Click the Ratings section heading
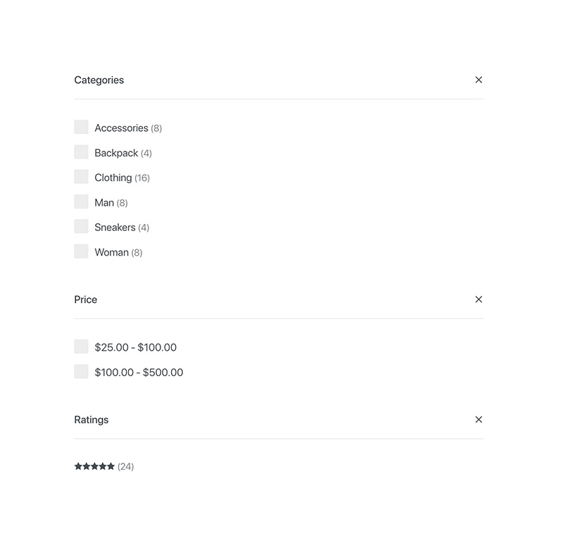563x548 pixels. pos(91,420)
